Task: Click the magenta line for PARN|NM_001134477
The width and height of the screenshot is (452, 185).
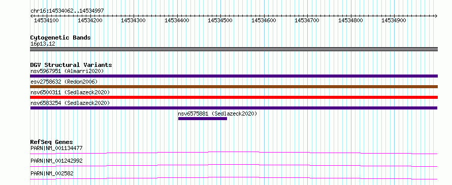Action: [x=234, y=153]
